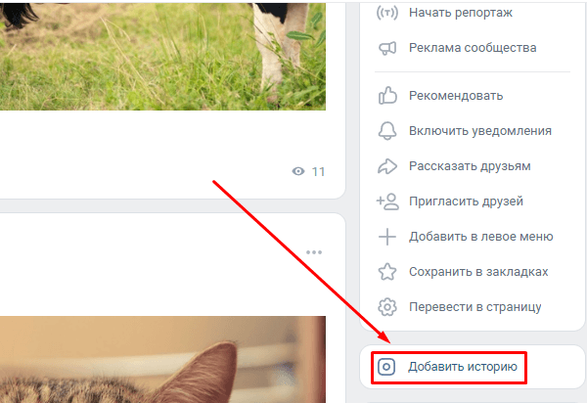Screen dimensions: 587x403
Task: Click the share arrow icon Рассказать друзьям
Action: click(387, 166)
